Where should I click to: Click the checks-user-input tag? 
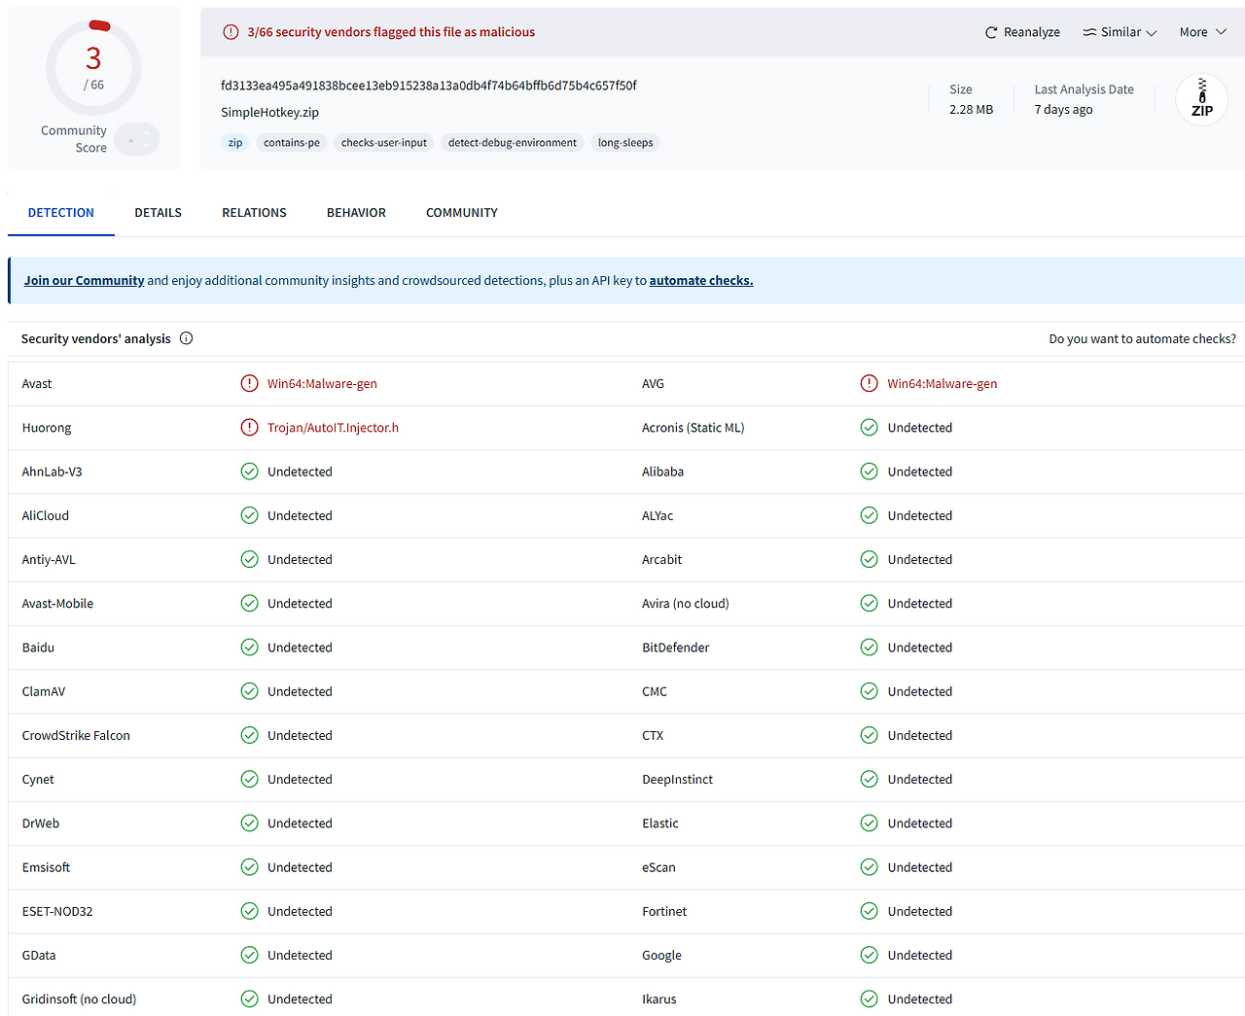tap(384, 143)
